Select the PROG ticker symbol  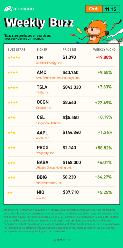[x=43, y=148]
